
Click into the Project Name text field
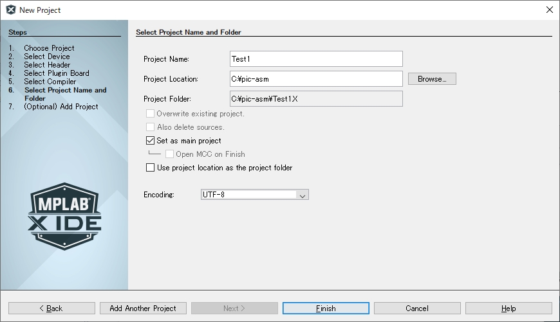point(315,59)
